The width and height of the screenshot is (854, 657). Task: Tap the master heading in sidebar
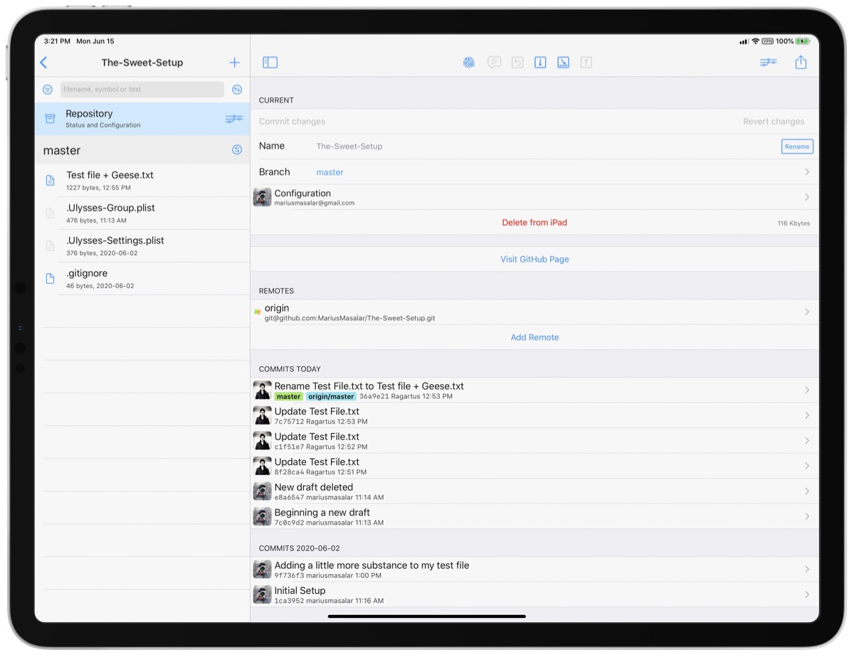62,150
